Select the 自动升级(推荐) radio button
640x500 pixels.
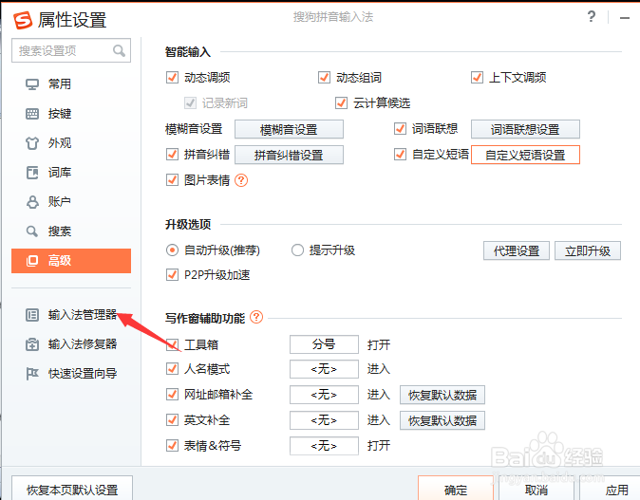(x=172, y=250)
